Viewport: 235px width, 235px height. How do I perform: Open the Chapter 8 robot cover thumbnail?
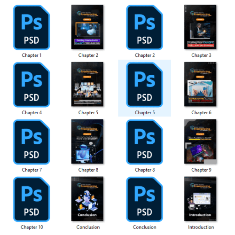[87, 141]
